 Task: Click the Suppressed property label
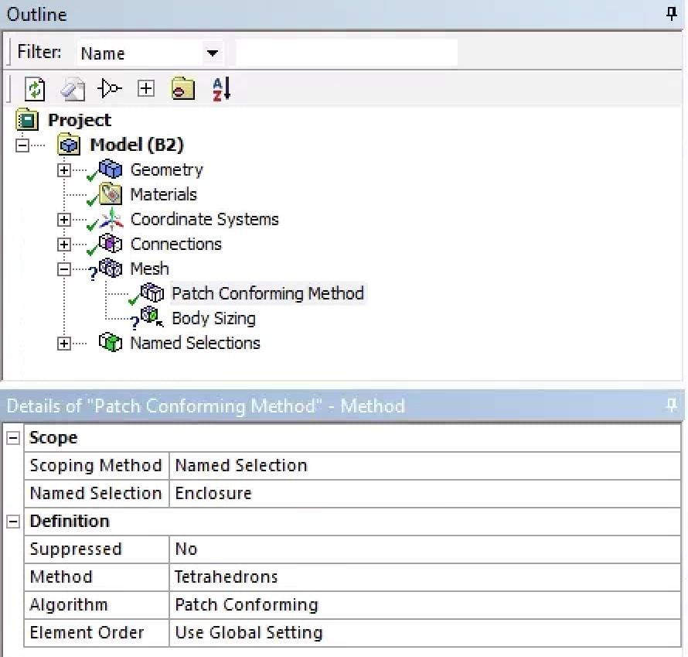coord(76,549)
